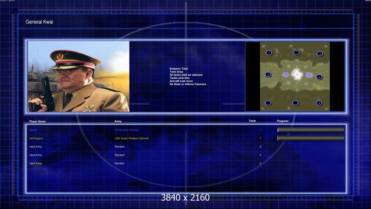Screen dimensions: 371x209
Task: Click the loading progress bar for Iwillmogyou
Action: (x=311, y=138)
